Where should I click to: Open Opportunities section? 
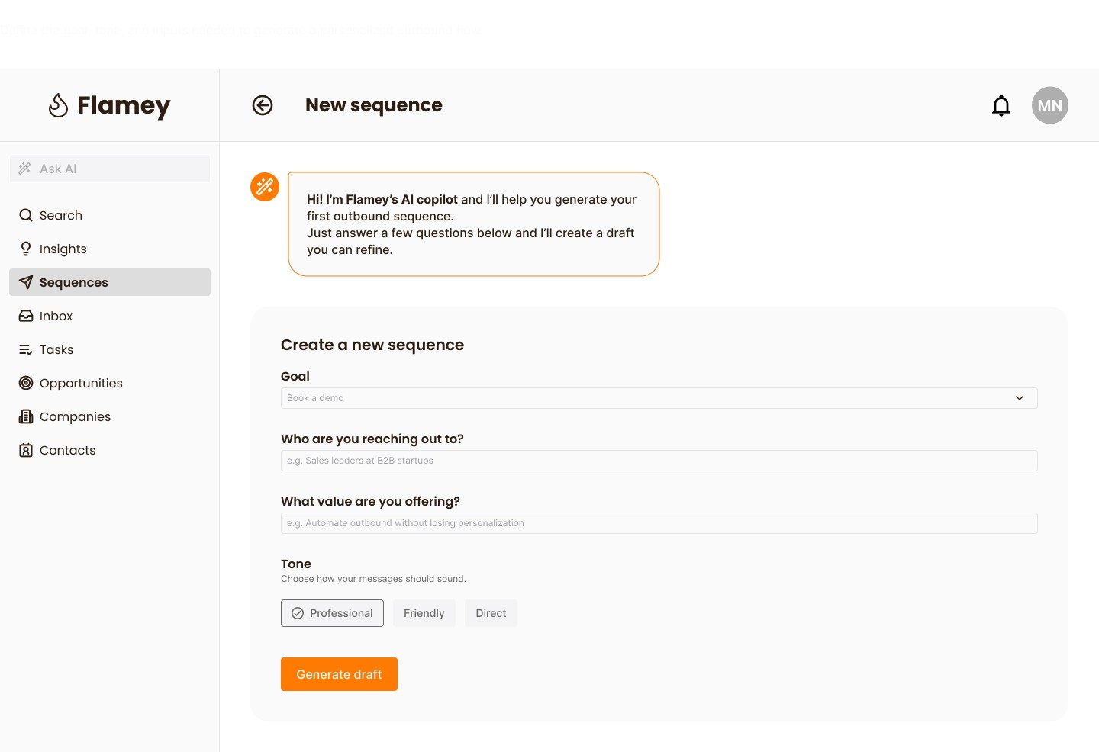click(x=110, y=383)
